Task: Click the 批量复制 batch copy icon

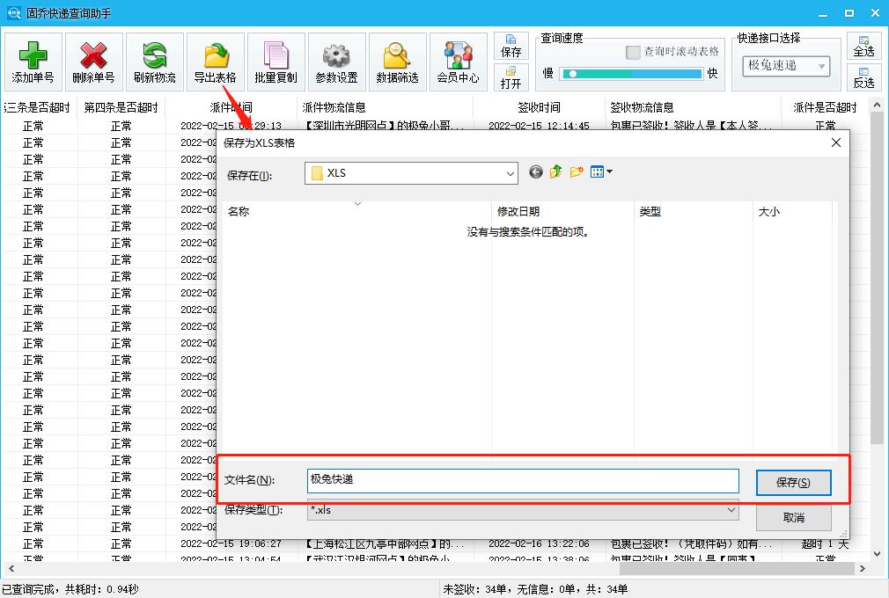Action: (x=276, y=61)
